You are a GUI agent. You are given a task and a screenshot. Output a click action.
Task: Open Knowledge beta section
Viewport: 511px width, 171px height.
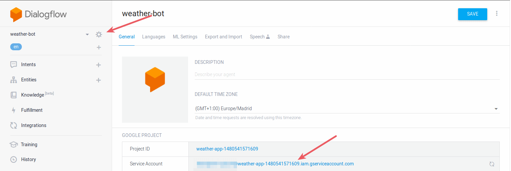[37, 95]
